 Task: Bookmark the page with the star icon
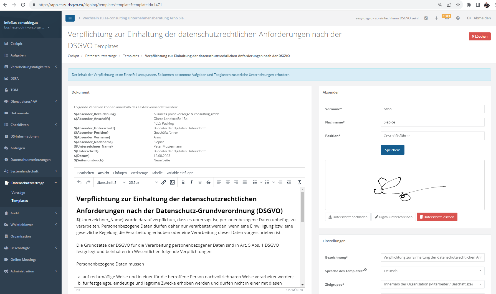tap(458, 5)
